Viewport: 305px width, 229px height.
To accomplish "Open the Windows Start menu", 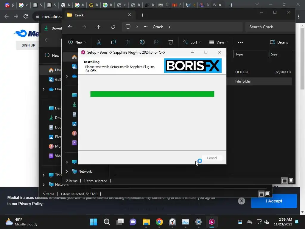I will 94,222.
